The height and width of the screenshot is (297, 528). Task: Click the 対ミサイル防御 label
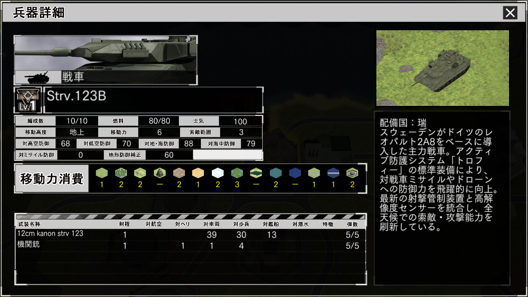(36, 155)
